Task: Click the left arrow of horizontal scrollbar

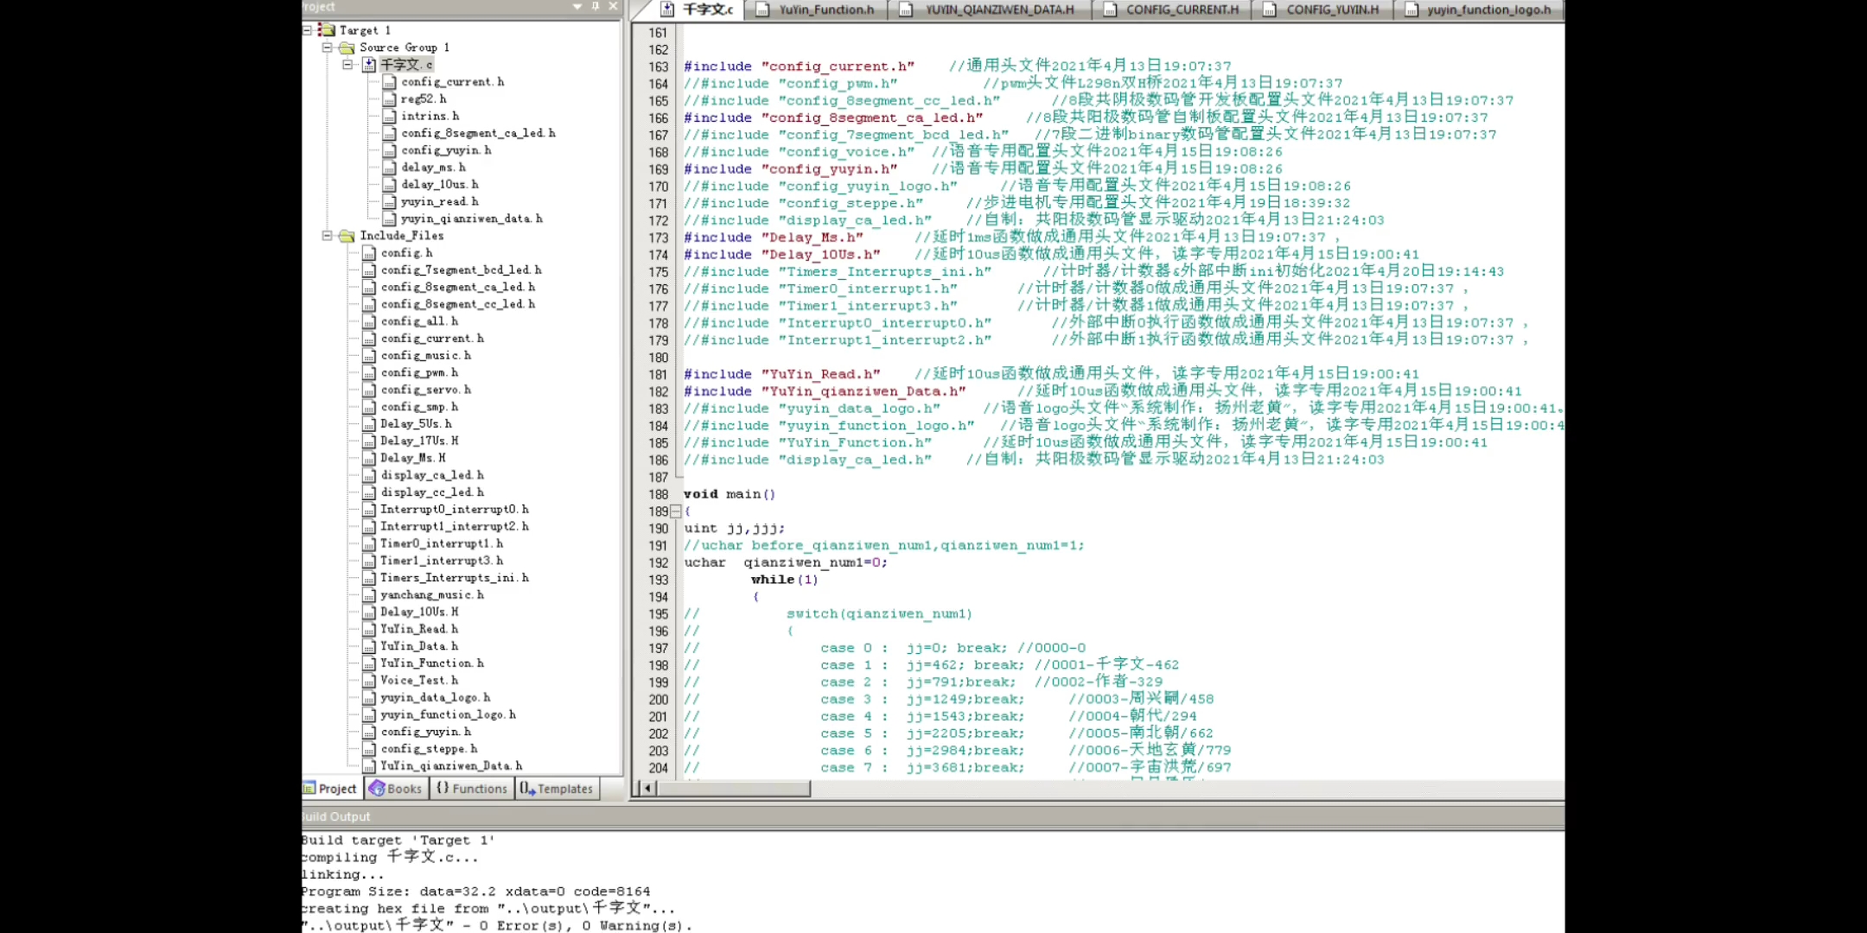Action: 647,788
